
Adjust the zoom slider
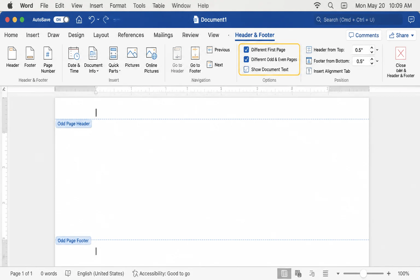[363, 273]
